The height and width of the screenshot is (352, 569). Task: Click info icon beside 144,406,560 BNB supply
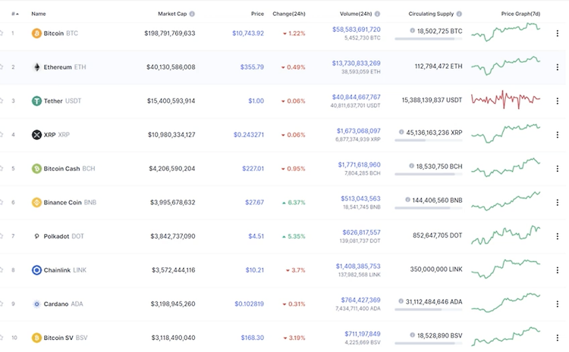tap(407, 200)
